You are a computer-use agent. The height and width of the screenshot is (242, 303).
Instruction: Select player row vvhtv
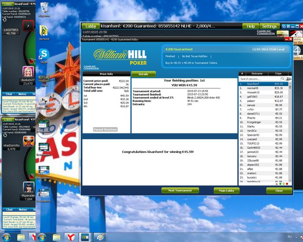(264, 109)
